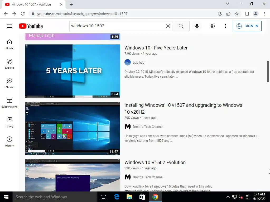This screenshot has height=202, width=270.
Task: Open network status tray icon
Action: point(234,197)
